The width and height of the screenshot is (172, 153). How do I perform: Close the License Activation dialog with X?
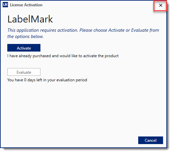(x=161, y=5)
